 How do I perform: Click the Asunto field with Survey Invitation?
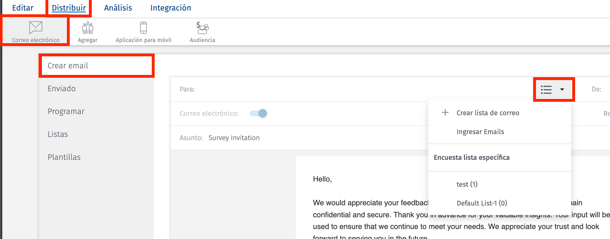pos(234,138)
